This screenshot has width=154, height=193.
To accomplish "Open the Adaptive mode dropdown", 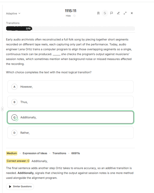I will click(x=13, y=13).
